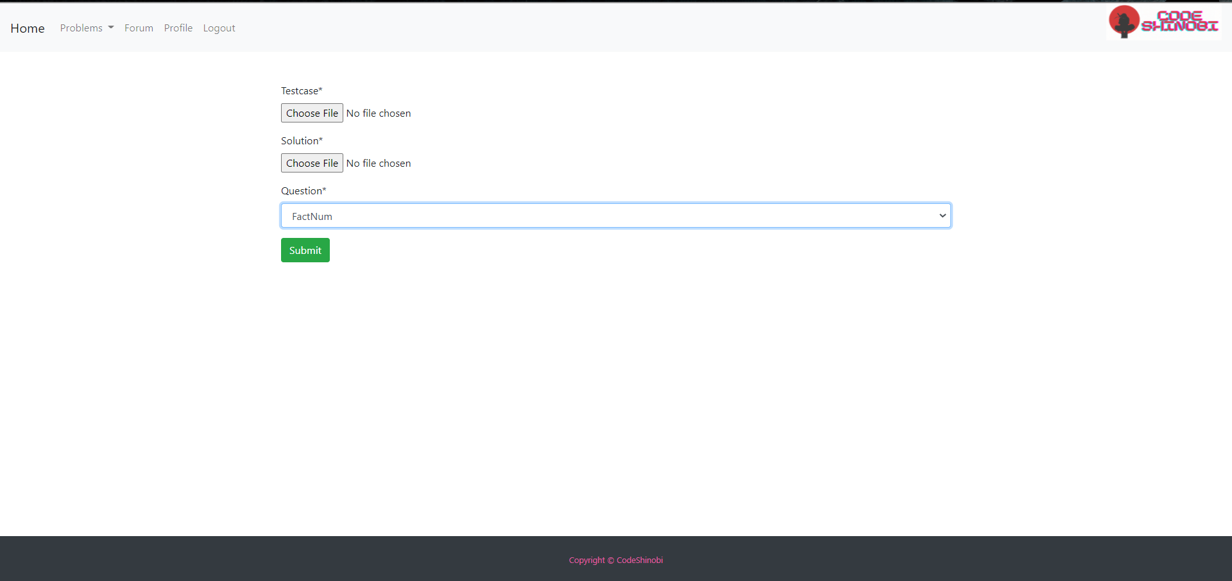Navigate to the Forum page
1232x581 pixels.
click(x=139, y=28)
